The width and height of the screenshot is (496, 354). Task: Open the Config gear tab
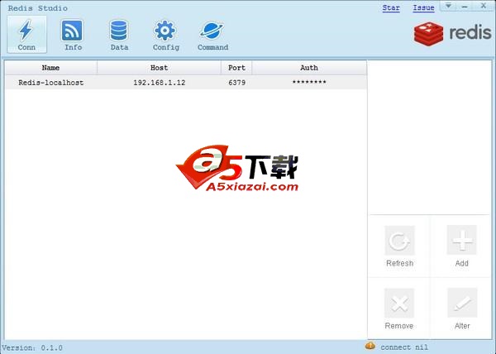point(165,35)
